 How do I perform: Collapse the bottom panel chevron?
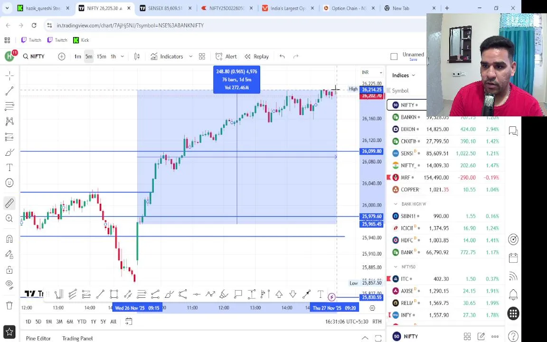point(365,338)
